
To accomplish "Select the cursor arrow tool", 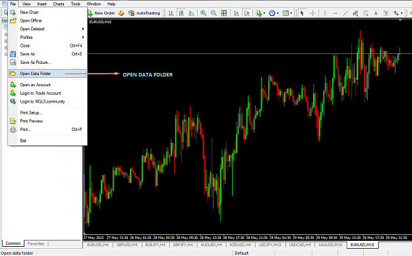I will click(302, 13).
